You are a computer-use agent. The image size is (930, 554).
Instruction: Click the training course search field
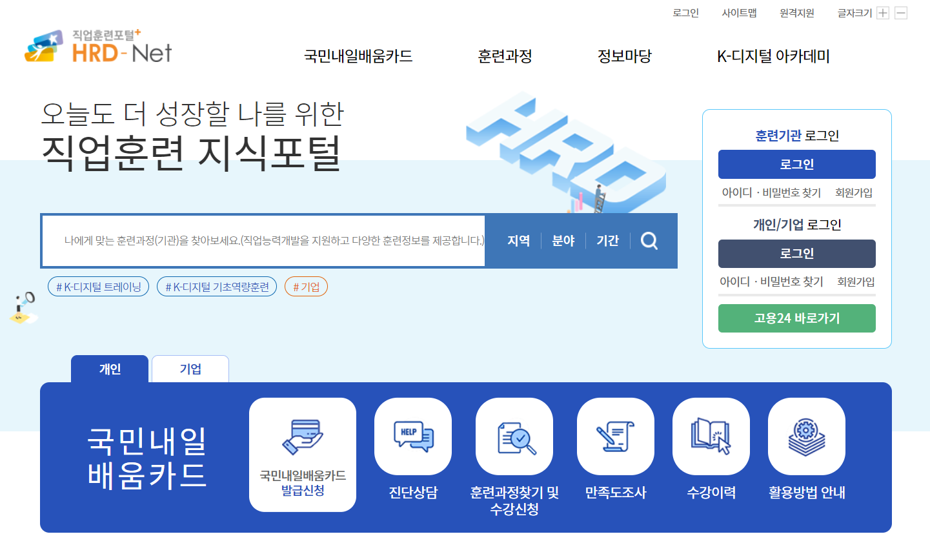(x=263, y=241)
